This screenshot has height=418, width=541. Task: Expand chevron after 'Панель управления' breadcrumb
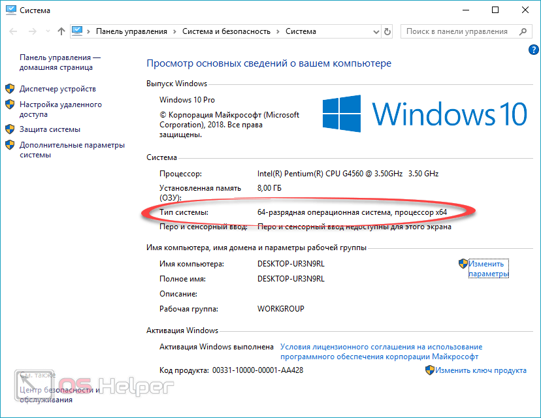point(174,32)
